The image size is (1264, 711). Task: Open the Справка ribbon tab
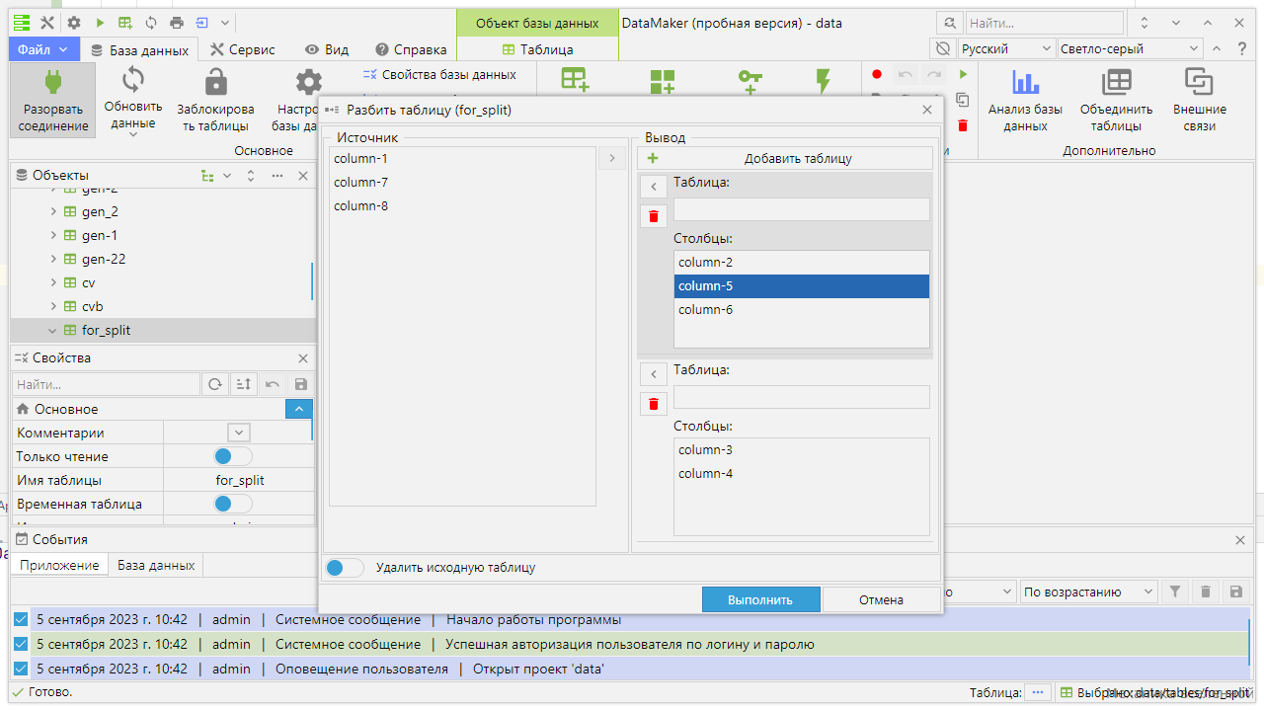411,49
